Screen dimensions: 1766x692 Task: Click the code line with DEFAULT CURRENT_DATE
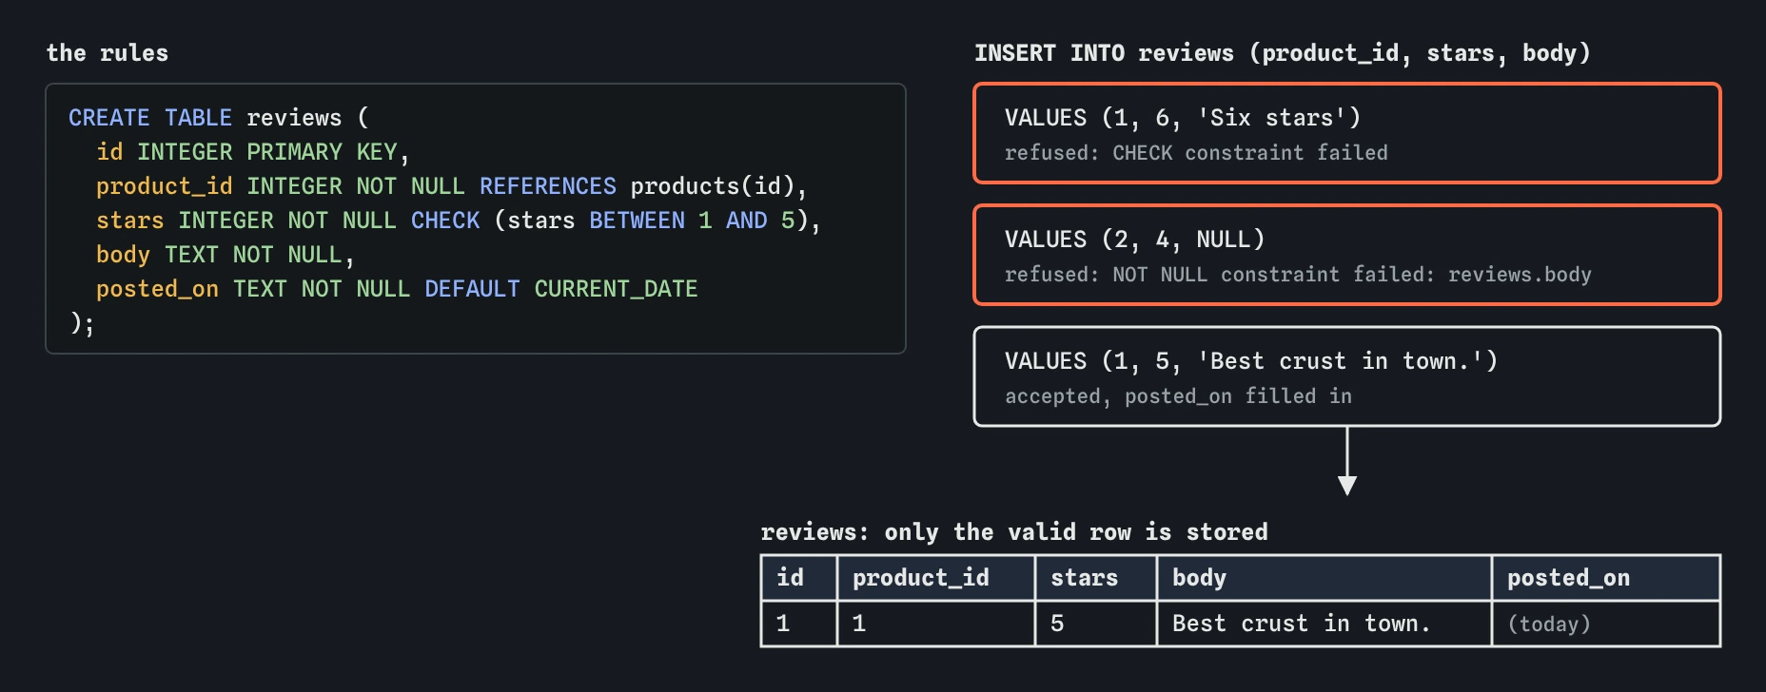pos(397,289)
